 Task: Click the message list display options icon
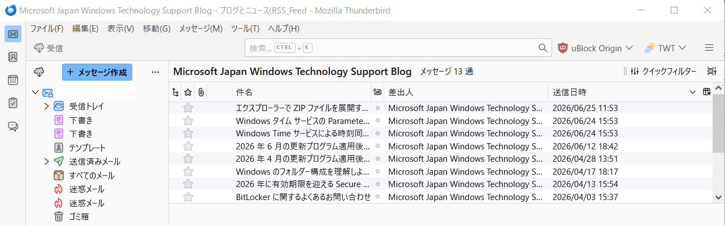tap(711, 72)
